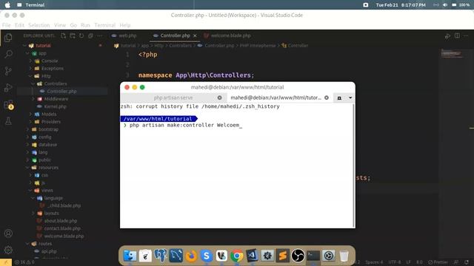The image size is (474, 266).
Task: Open Skype from the dock
Action: coord(207,256)
